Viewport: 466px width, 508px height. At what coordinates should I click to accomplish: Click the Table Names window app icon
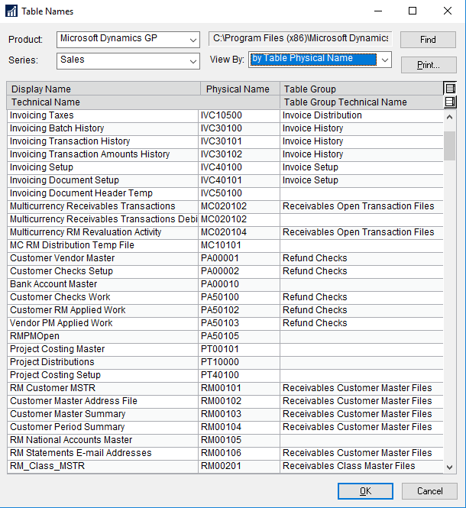[11, 11]
